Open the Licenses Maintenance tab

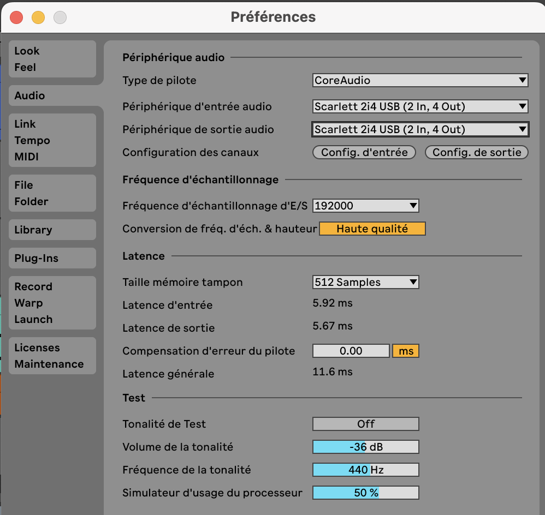tap(52, 356)
